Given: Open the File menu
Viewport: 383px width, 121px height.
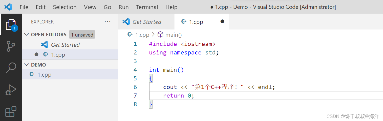Looking at the screenshot, I should [x=24, y=7].
